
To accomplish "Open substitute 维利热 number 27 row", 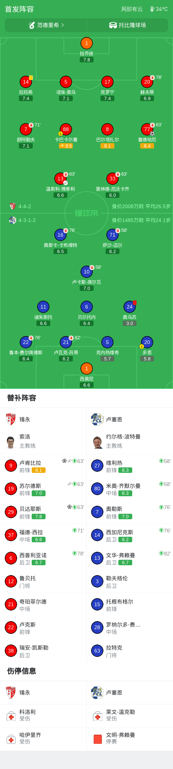I will click(x=130, y=466).
